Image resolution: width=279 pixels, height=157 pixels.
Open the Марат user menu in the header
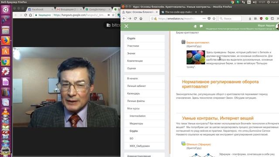[266, 25]
